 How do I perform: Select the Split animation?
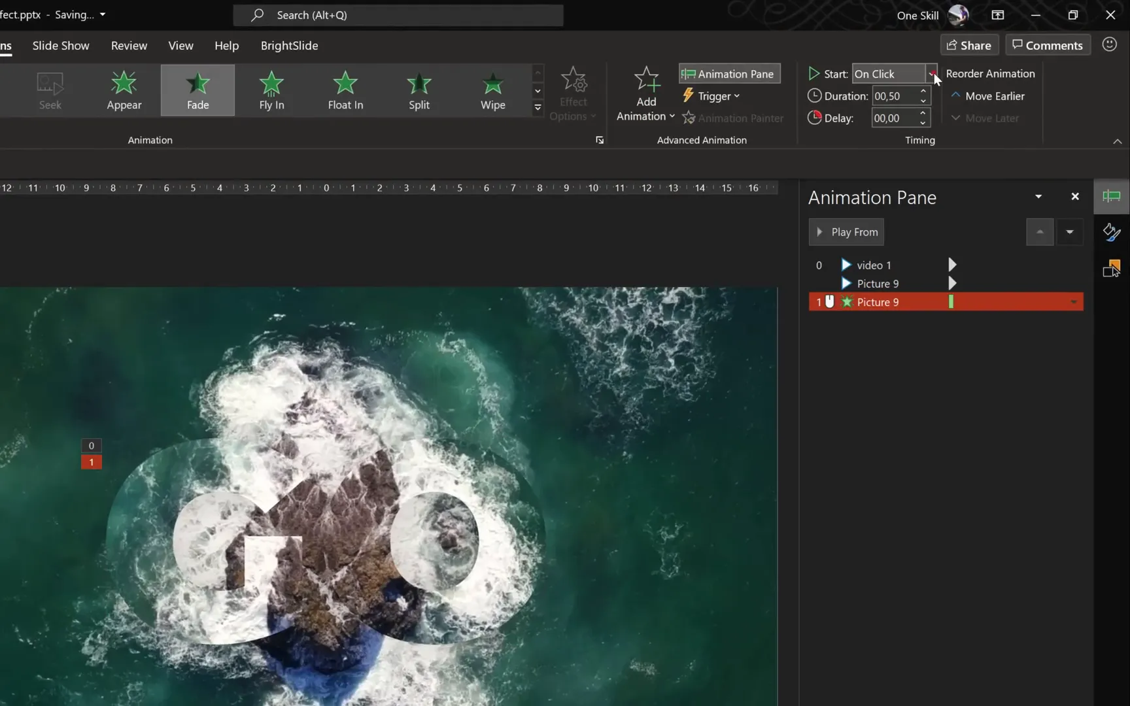[x=419, y=90]
